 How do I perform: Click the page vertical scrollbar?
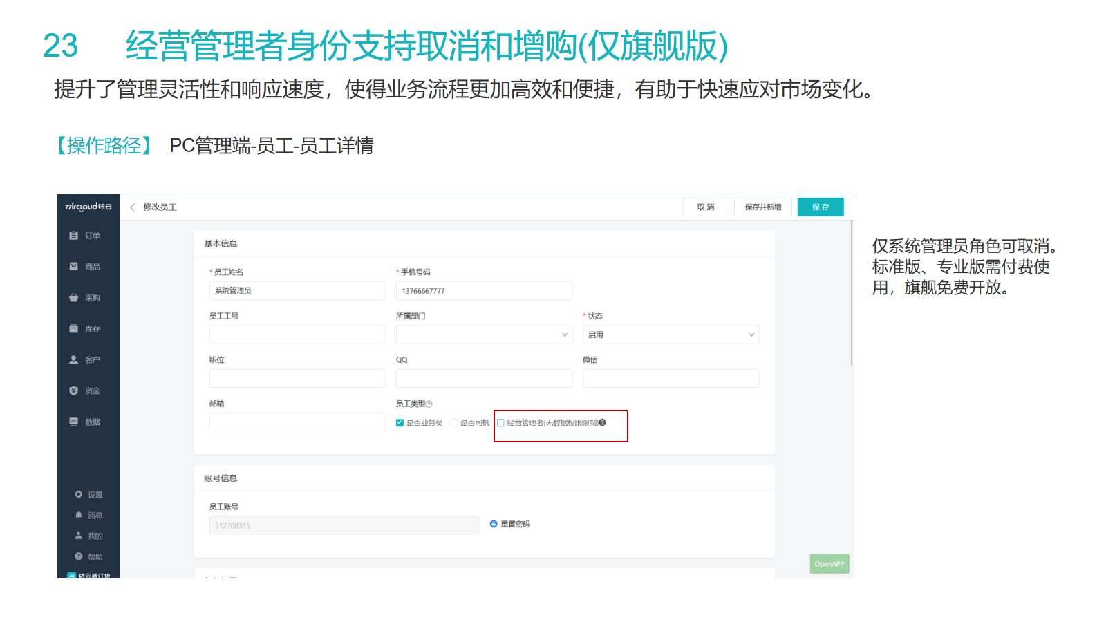pos(852,293)
